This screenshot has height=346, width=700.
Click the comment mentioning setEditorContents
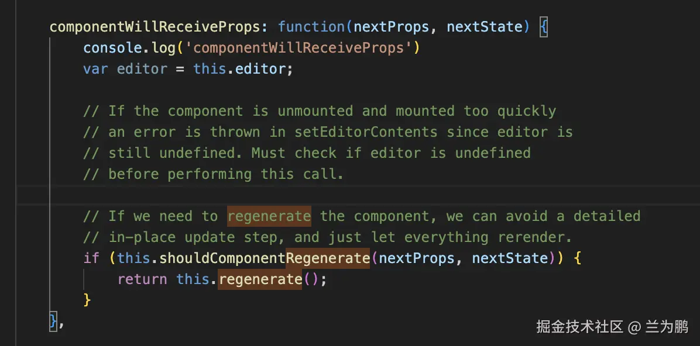point(328,132)
